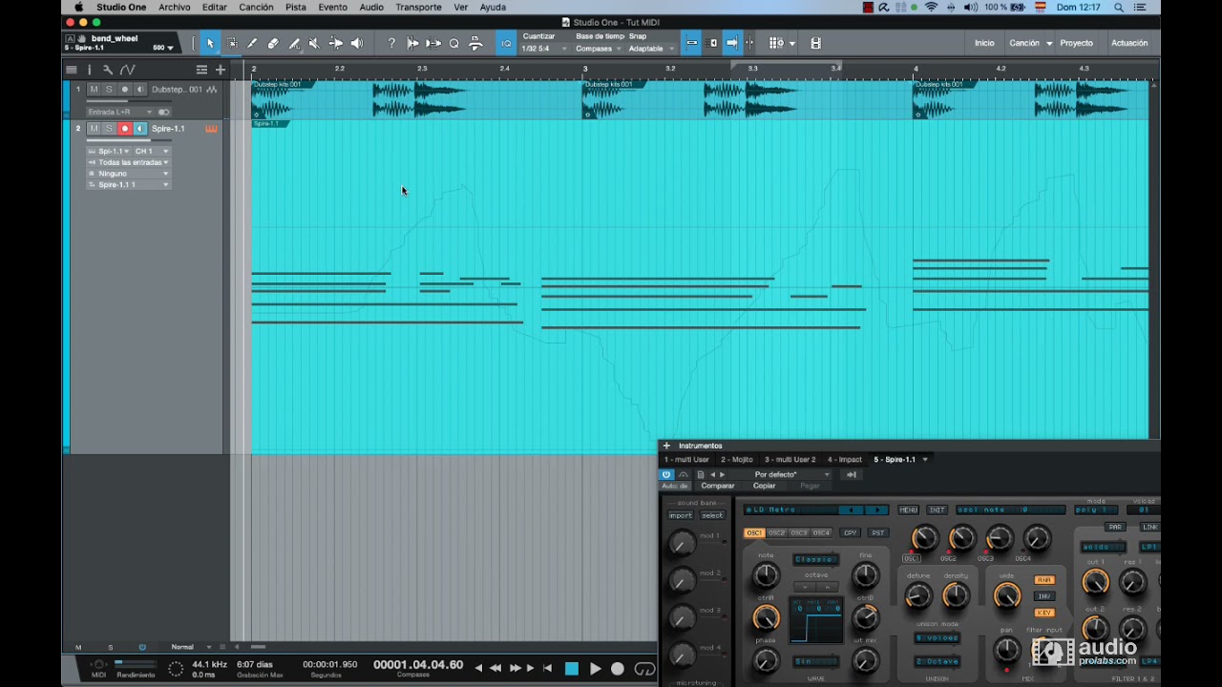The width and height of the screenshot is (1222, 687).
Task: Show automation curve icon
Action: click(127, 70)
